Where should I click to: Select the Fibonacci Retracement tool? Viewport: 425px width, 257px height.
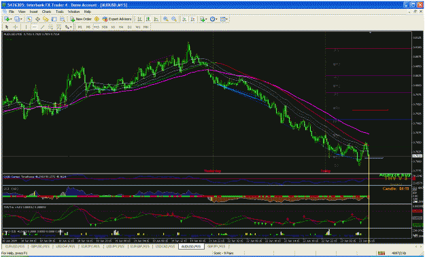coord(58,27)
